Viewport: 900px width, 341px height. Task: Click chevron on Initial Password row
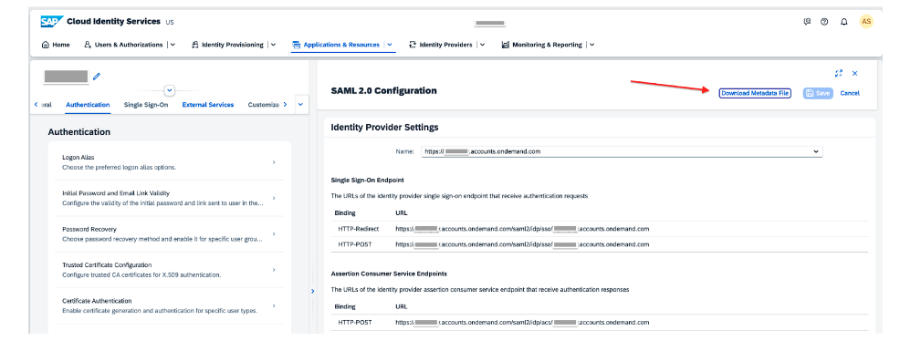(274, 198)
